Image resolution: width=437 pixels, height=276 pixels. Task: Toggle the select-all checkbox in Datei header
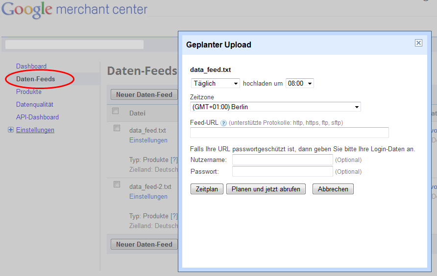click(116, 111)
